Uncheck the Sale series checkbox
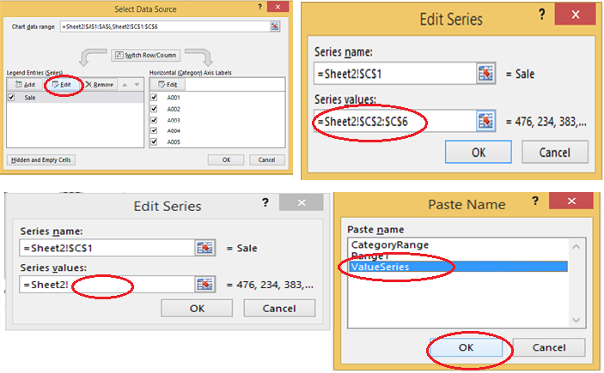Viewport: 604px width, 373px height. (11, 99)
